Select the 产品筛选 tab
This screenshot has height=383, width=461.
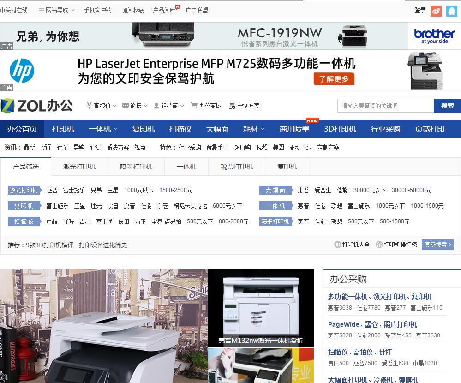click(25, 167)
